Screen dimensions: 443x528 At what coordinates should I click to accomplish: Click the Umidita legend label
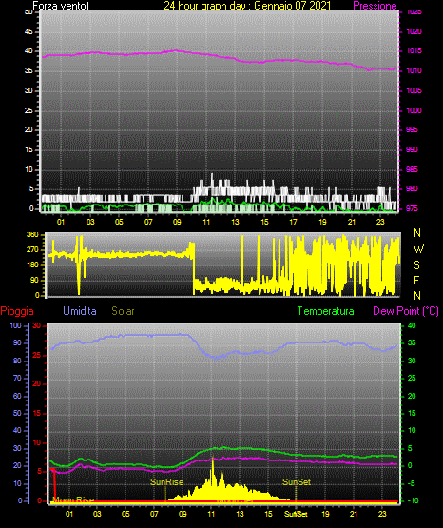(x=80, y=311)
